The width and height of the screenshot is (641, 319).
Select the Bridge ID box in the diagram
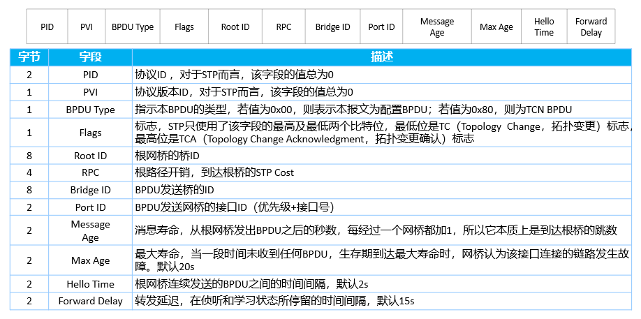point(333,27)
